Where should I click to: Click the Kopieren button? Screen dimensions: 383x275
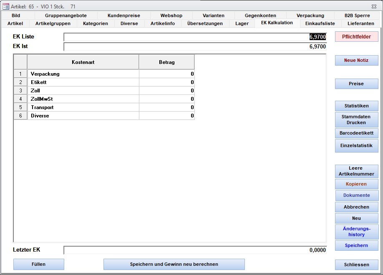356,184
